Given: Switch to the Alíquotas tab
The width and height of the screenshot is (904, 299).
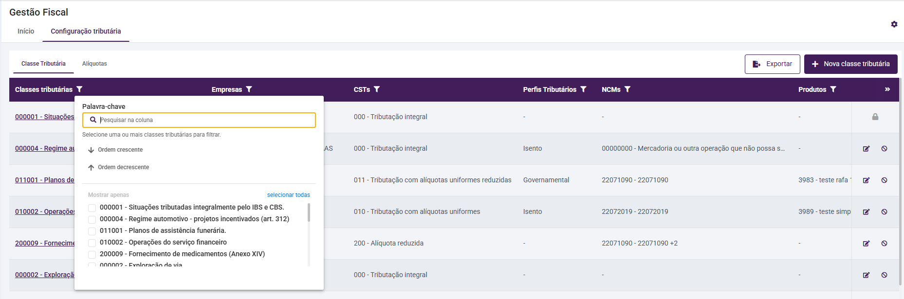Looking at the screenshot, I should (94, 64).
